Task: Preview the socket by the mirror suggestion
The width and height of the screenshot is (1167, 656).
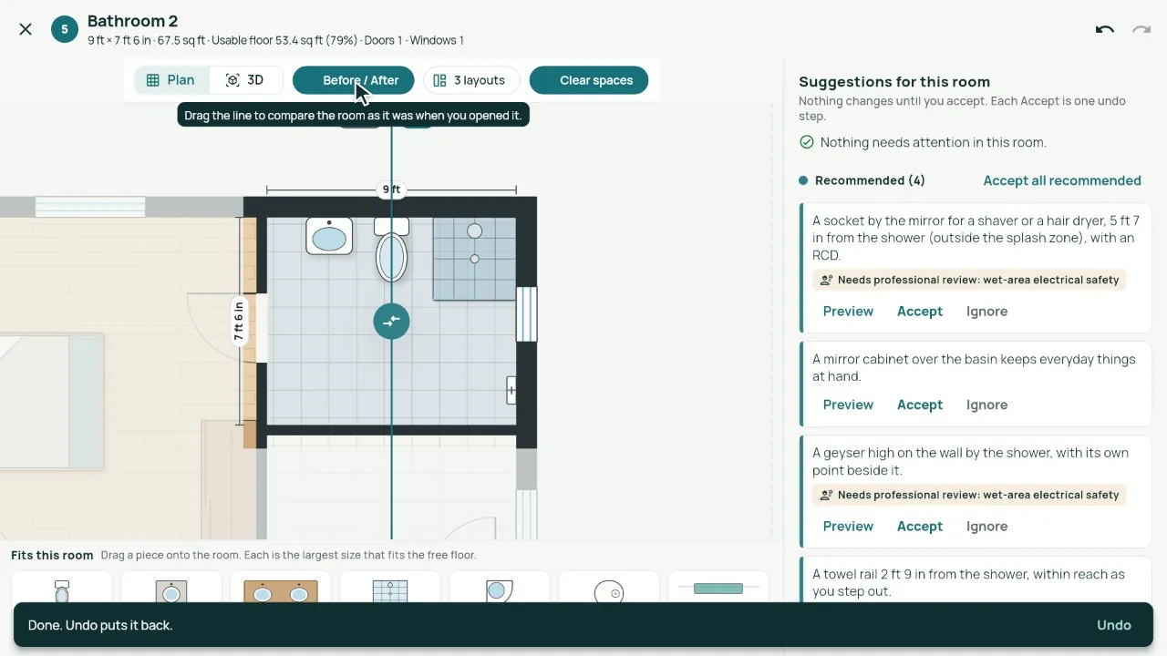Action: pos(848,312)
